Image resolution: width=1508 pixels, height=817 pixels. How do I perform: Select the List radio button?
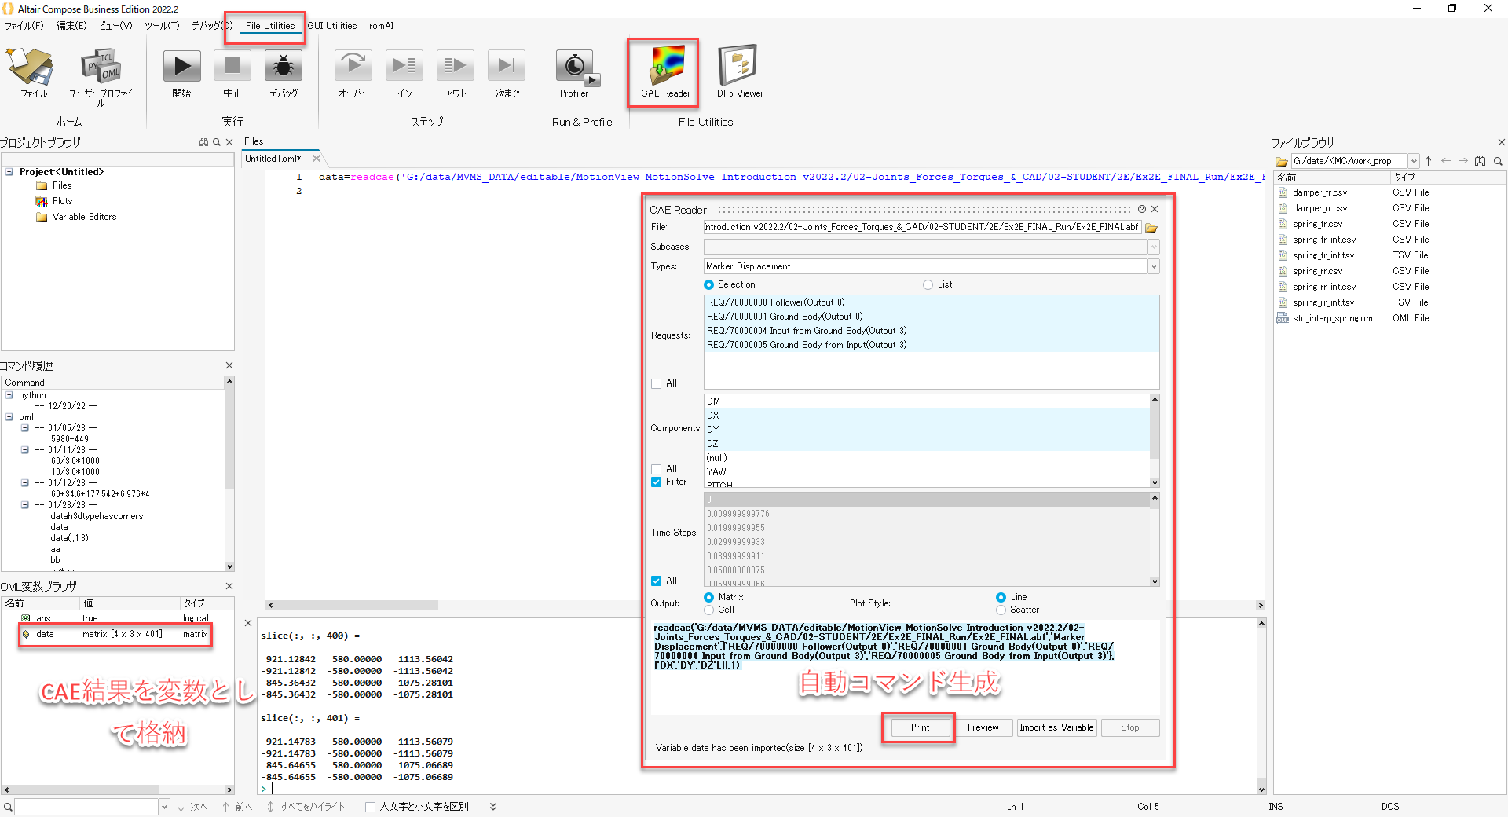(x=928, y=284)
